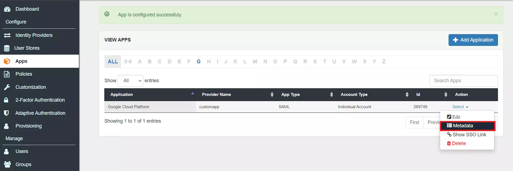
Task: Select the Apps sidebar item
Action: click(40, 61)
